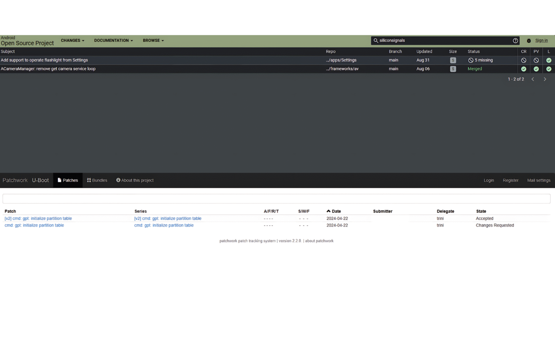Screen dimensions: 555x347
Task: Click the Register menu item
Action: [x=510, y=180]
